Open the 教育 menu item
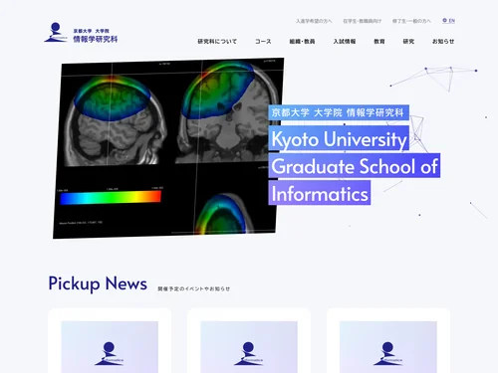498x373 pixels. pyautogui.click(x=379, y=42)
